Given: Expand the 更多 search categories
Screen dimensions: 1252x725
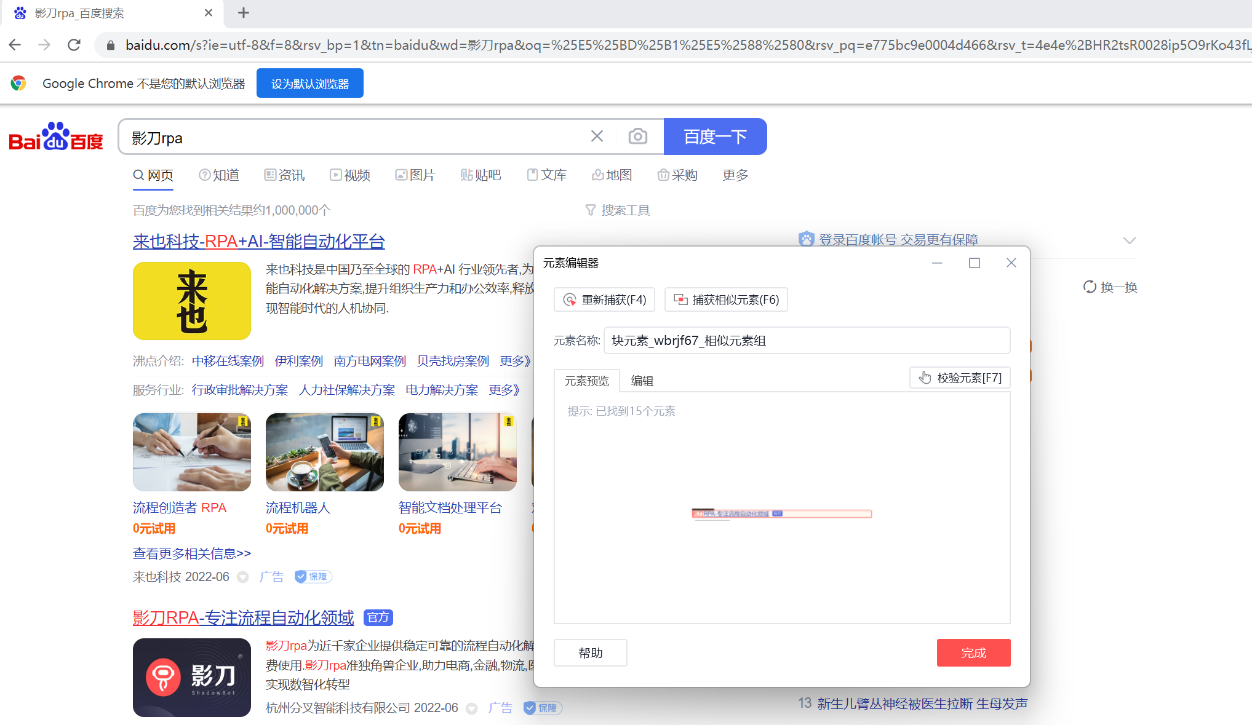Looking at the screenshot, I should click(x=735, y=175).
